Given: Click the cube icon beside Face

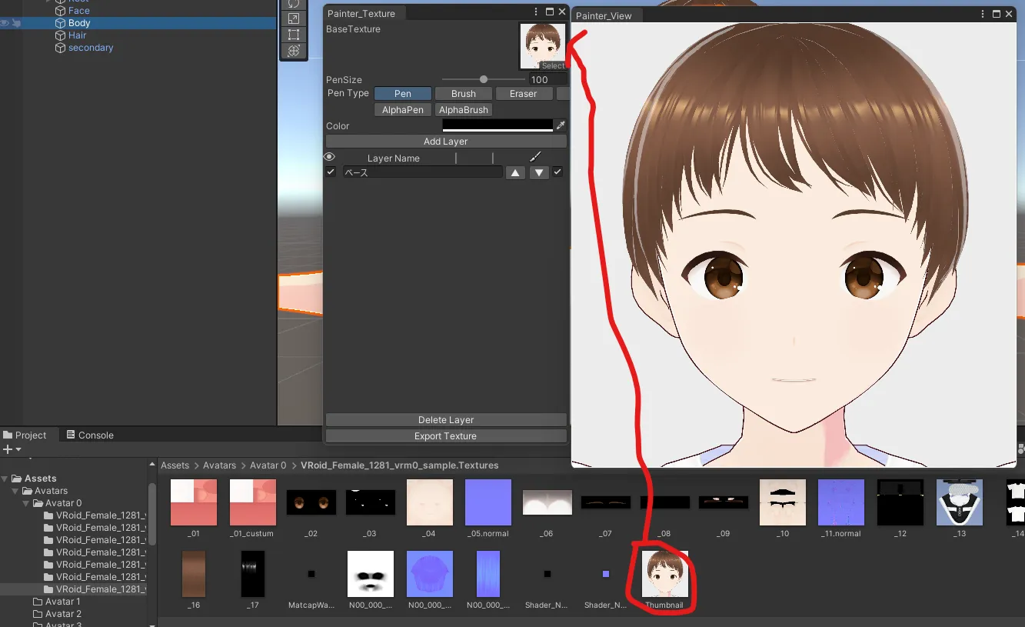Looking at the screenshot, I should click(x=61, y=11).
